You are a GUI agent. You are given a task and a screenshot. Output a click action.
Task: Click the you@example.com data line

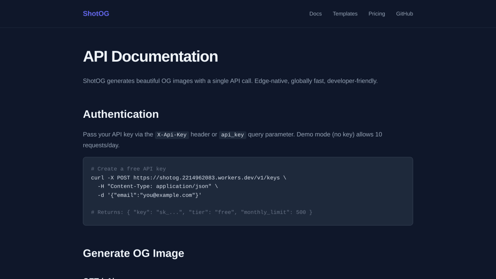click(x=150, y=195)
